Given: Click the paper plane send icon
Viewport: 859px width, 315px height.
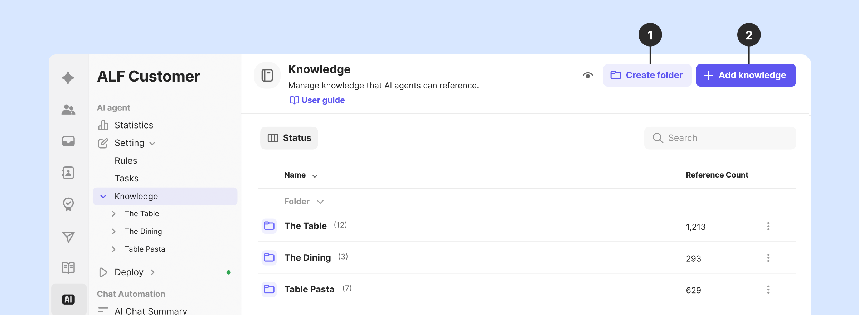Looking at the screenshot, I should [68, 237].
